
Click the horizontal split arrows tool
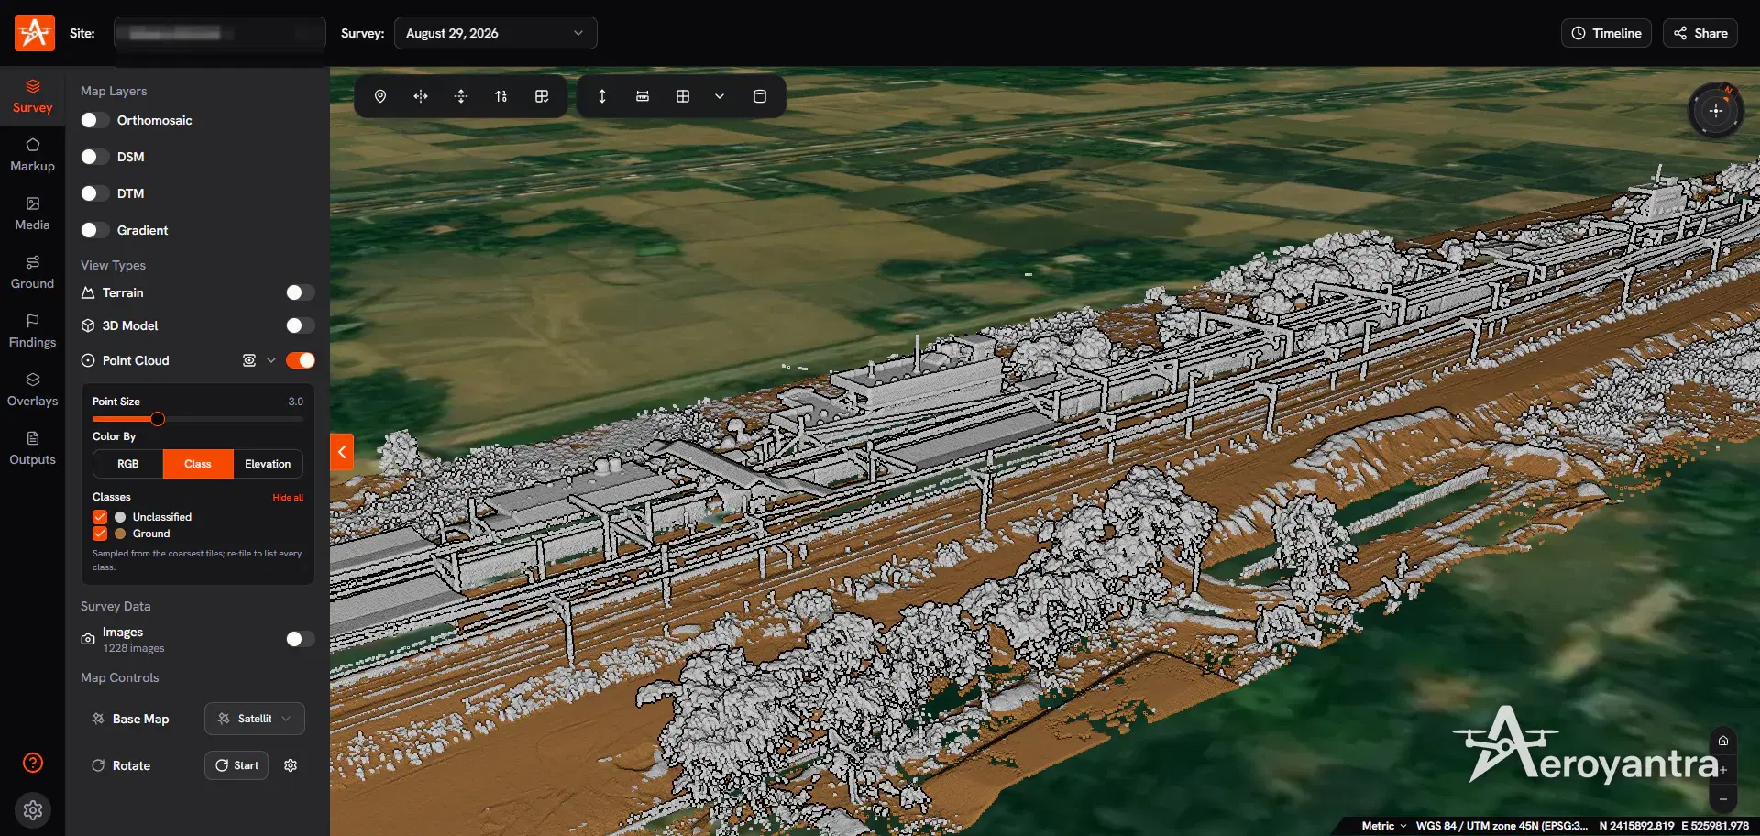(421, 96)
